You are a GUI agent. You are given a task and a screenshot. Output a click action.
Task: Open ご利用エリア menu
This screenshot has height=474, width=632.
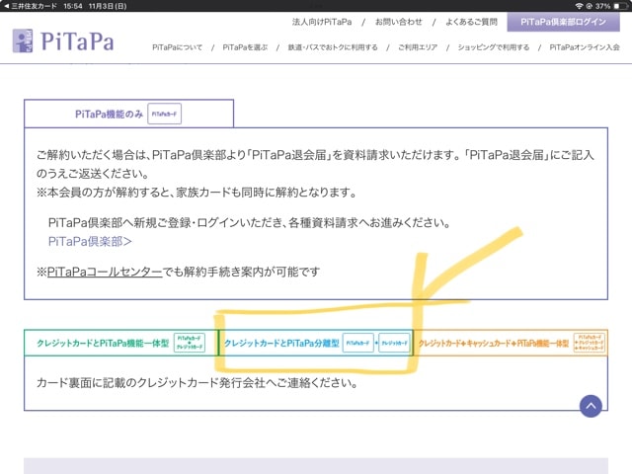click(x=418, y=47)
